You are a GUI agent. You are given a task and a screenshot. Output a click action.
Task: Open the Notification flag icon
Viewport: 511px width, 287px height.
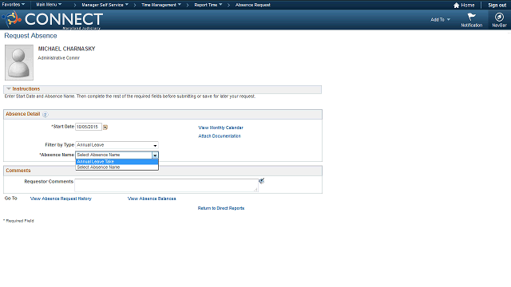[471, 17]
